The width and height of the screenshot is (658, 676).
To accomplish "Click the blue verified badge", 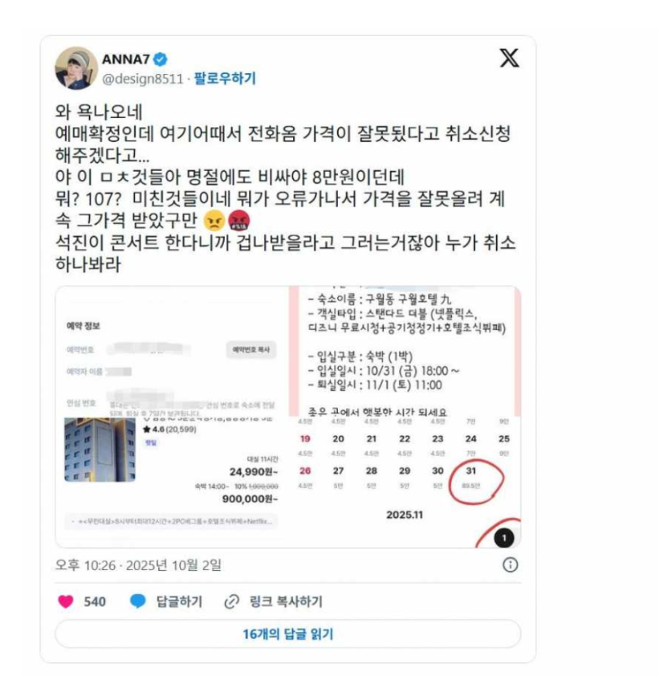I will 160,59.
